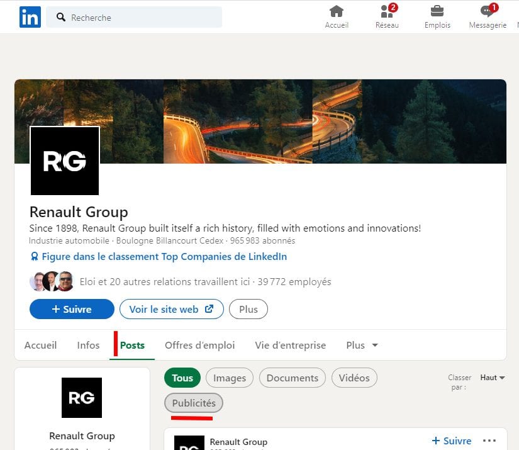This screenshot has width=519, height=450.
Task: Open Messagerie messages
Action: tap(488, 17)
